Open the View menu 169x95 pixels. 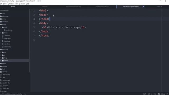(5, 4)
